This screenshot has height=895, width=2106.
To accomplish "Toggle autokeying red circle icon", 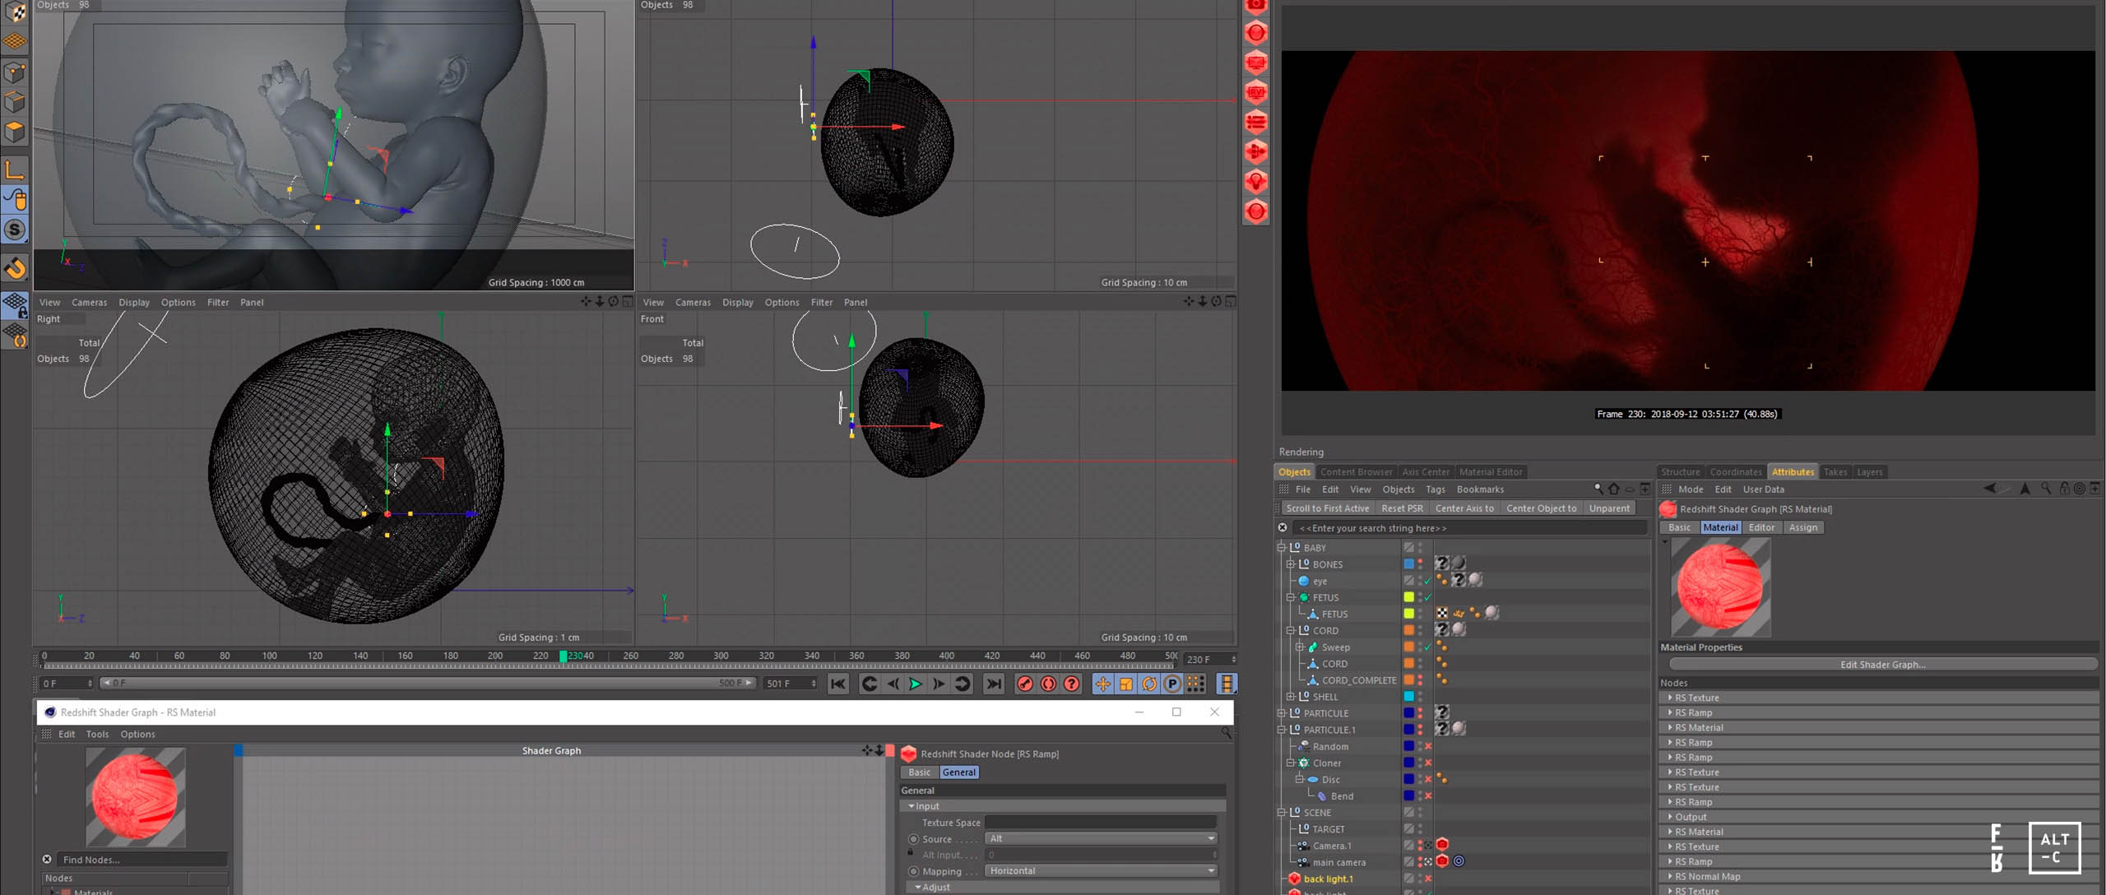I will tap(1048, 684).
